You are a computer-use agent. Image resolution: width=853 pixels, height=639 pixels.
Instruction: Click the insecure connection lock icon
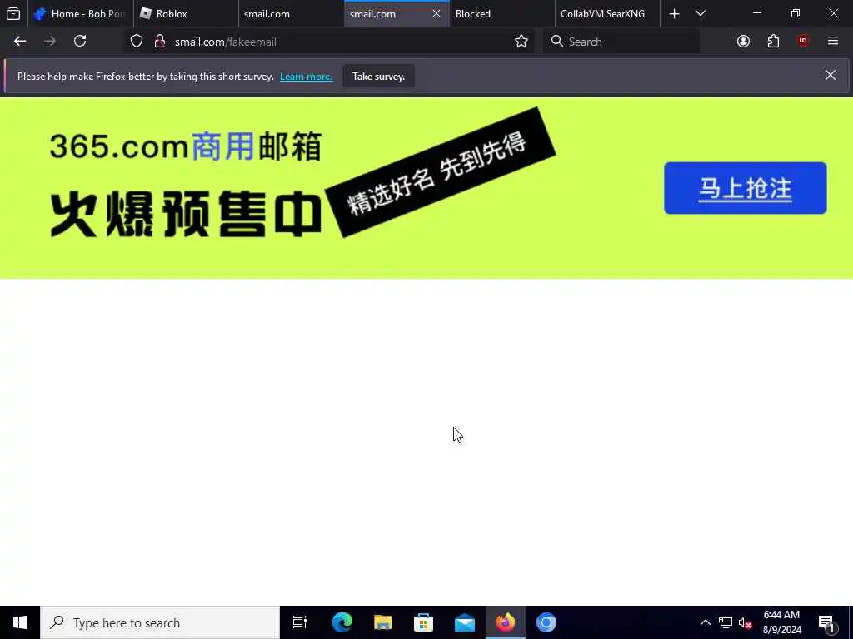pyautogui.click(x=159, y=42)
